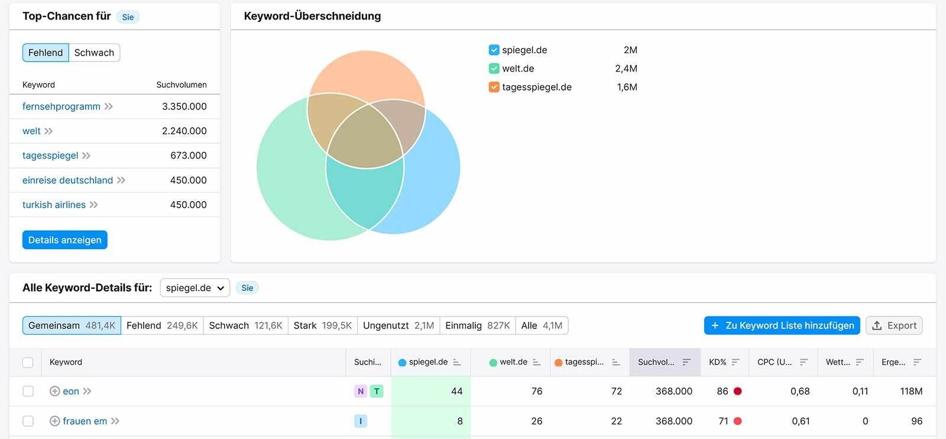Sort by spiegel.de column sort icon
Image resolution: width=946 pixels, height=439 pixels.
tap(457, 362)
